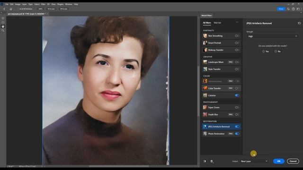Enable the Skin Smoothing toggle
This screenshot has height=170, width=303.
pyautogui.click(x=237, y=36)
